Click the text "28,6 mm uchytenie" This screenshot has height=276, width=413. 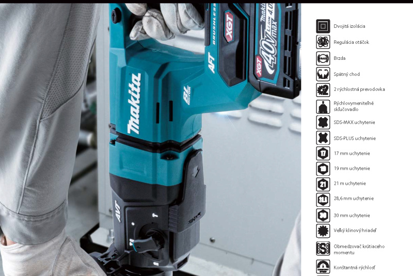[354, 199]
